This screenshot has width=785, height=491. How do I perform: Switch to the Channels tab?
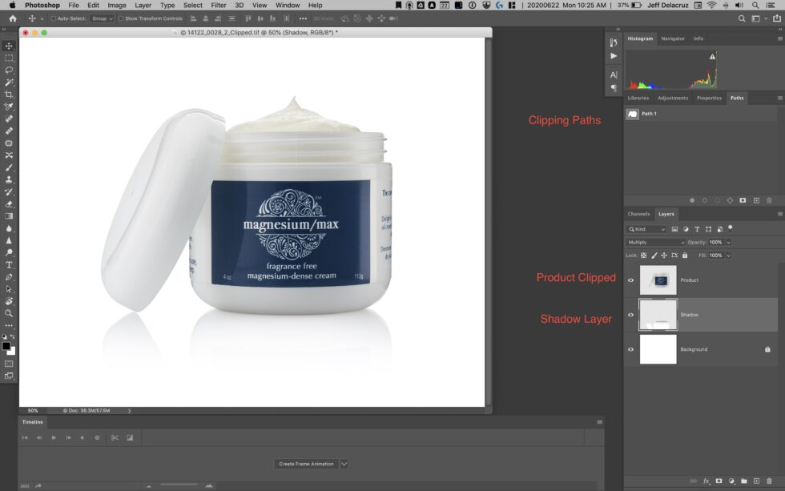[x=639, y=214]
